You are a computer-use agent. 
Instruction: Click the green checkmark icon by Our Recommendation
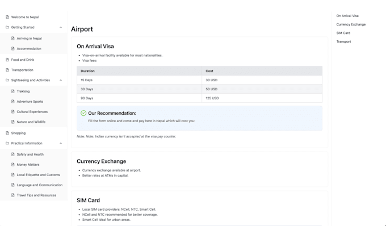(x=83, y=113)
